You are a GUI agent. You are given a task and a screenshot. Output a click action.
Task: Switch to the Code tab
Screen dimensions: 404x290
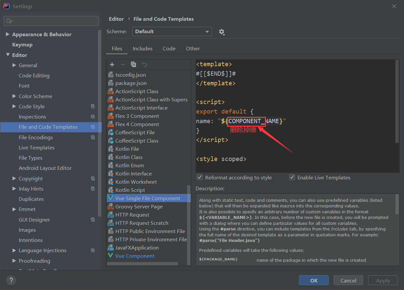click(169, 48)
